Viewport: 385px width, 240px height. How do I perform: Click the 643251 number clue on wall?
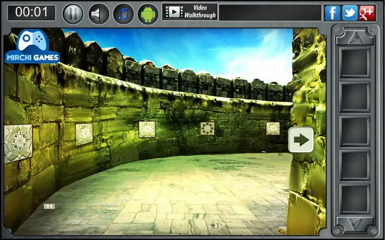point(125,157)
